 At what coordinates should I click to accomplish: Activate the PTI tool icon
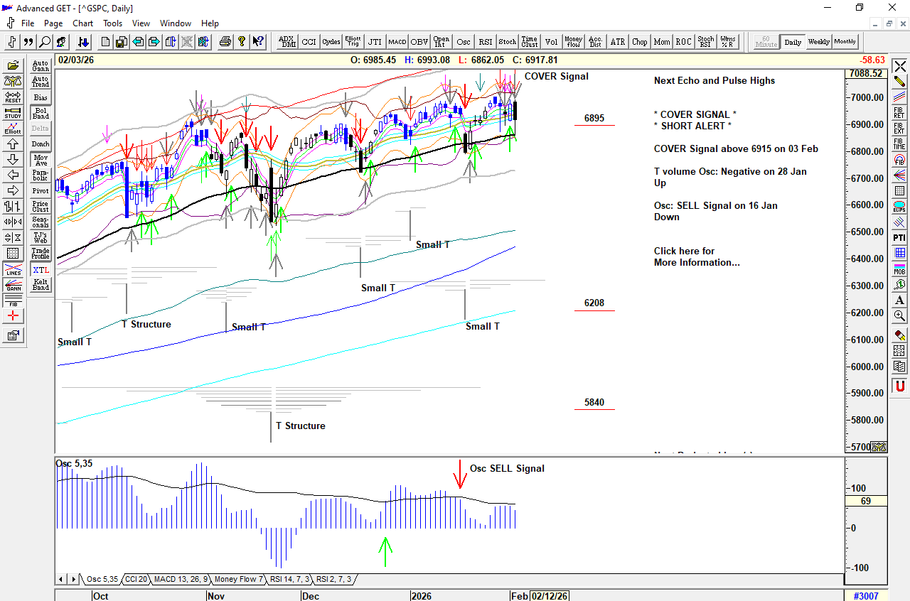pyautogui.click(x=899, y=237)
